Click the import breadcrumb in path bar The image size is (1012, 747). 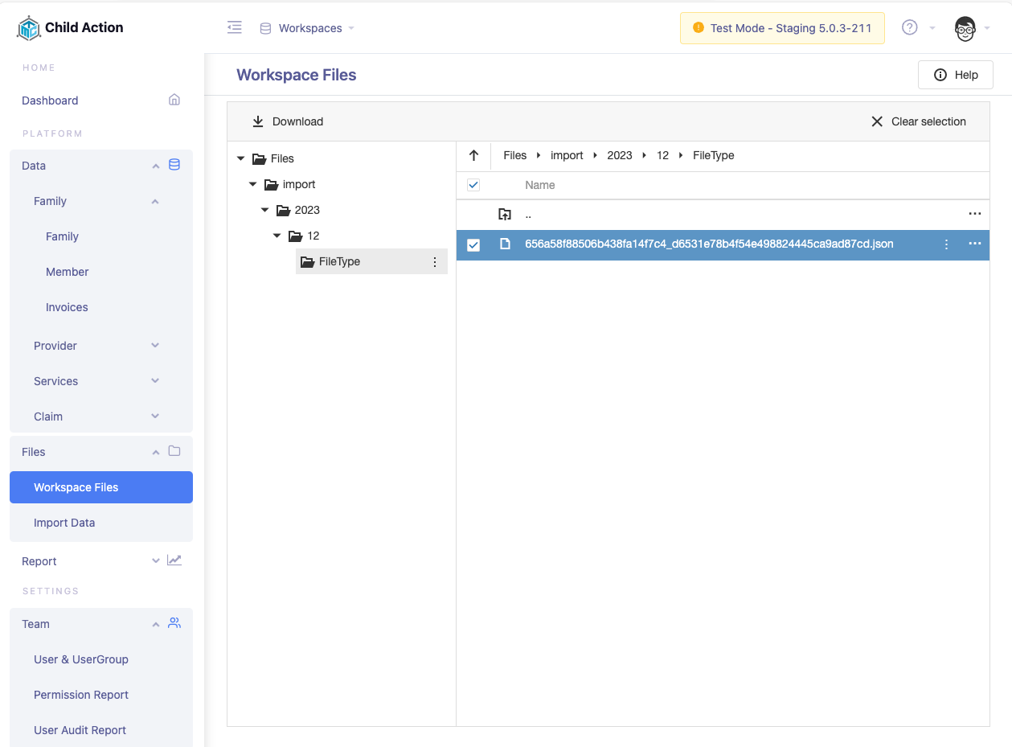pos(567,155)
